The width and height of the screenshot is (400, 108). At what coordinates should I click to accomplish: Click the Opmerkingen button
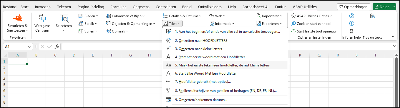[x=354, y=7]
